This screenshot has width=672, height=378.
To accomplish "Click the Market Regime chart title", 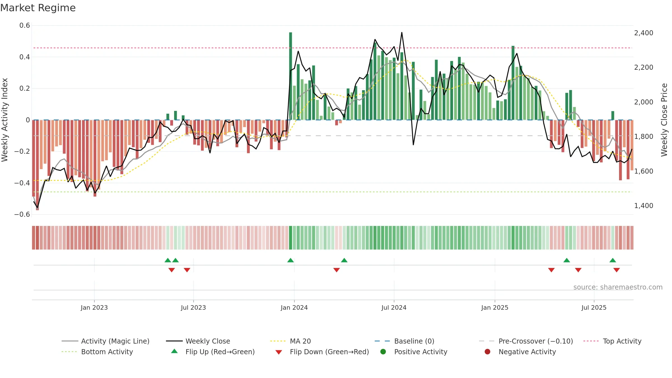I will (x=38, y=8).
